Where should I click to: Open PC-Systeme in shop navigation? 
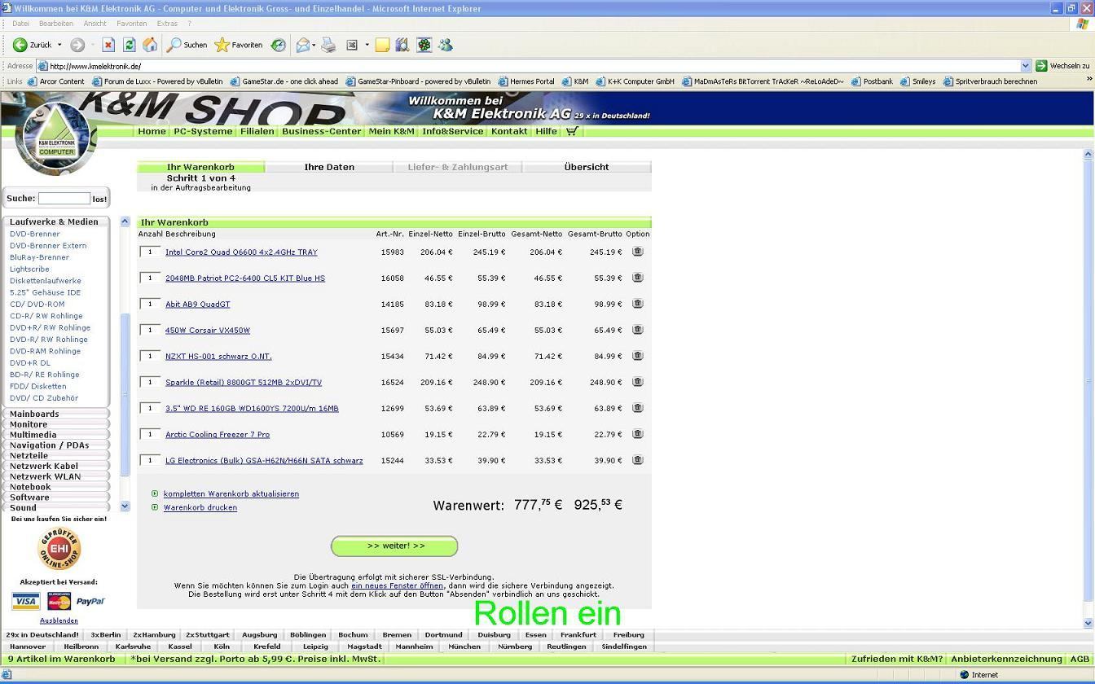(203, 131)
